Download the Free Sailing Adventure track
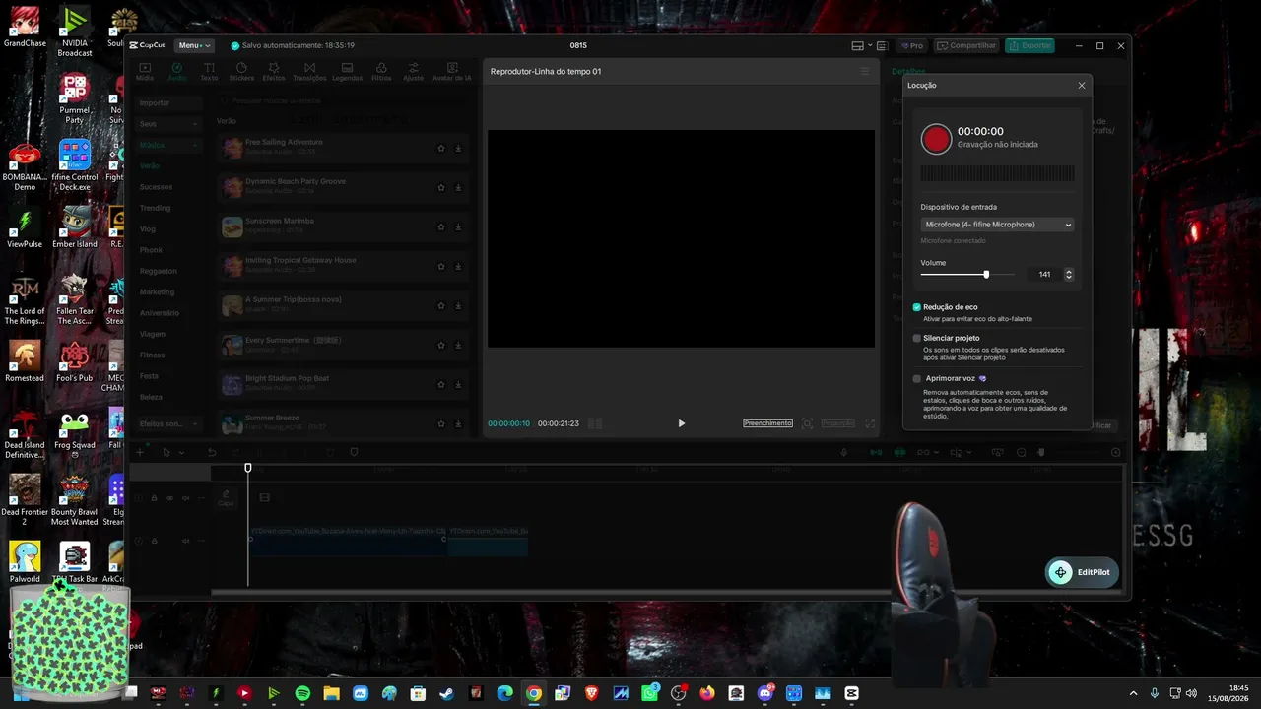This screenshot has width=1261, height=709. pyautogui.click(x=458, y=148)
